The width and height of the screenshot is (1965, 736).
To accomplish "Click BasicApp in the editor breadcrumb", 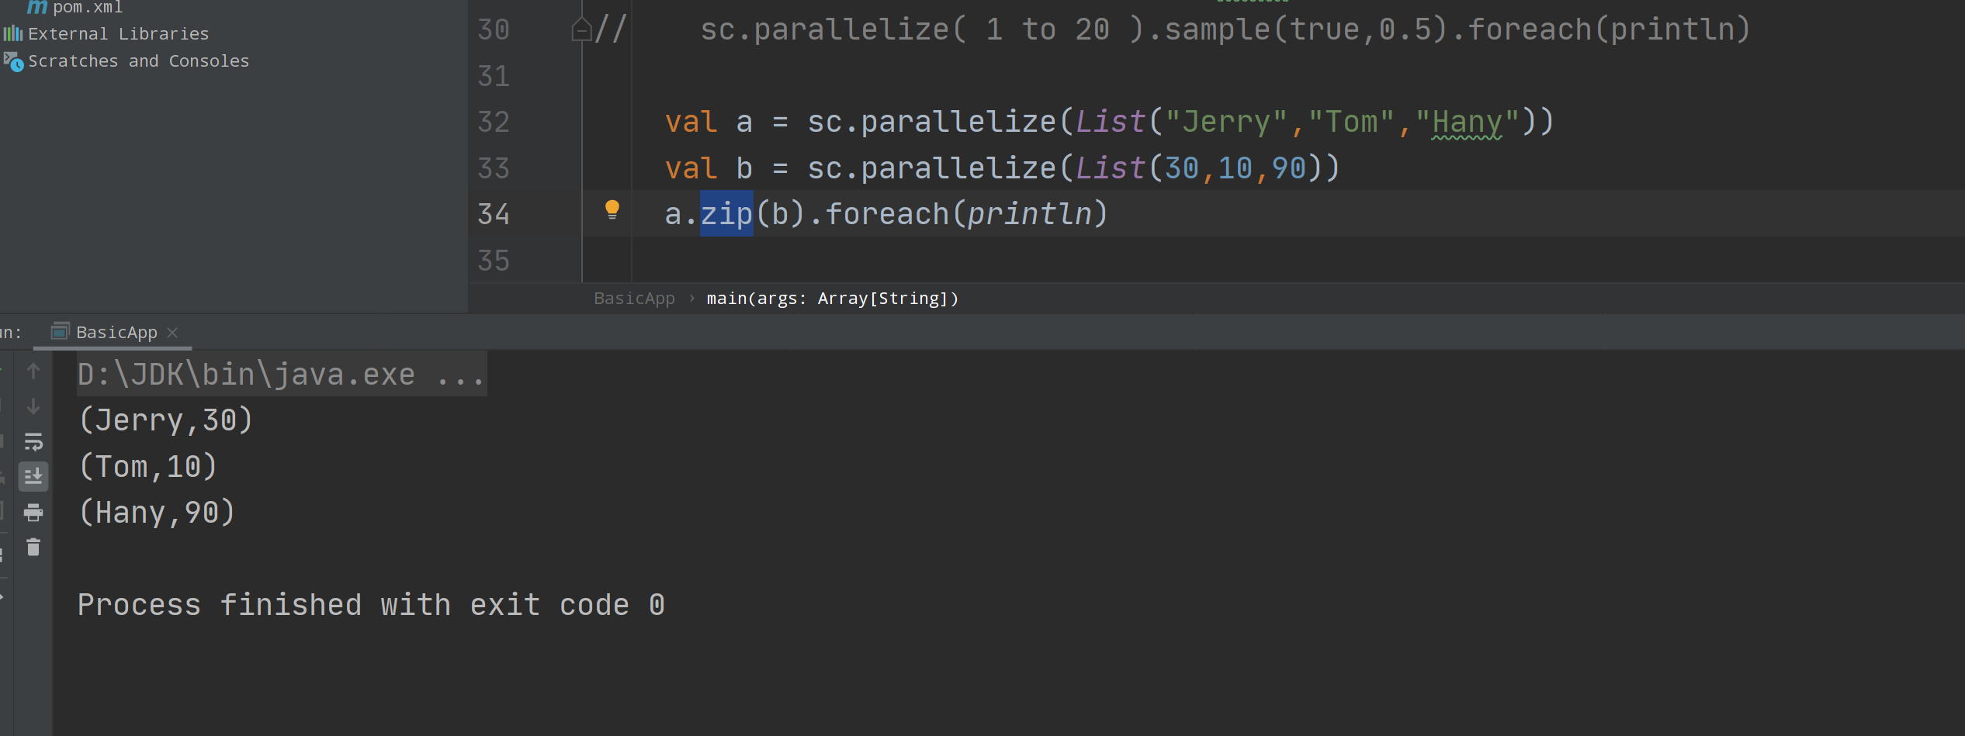I will tap(634, 299).
